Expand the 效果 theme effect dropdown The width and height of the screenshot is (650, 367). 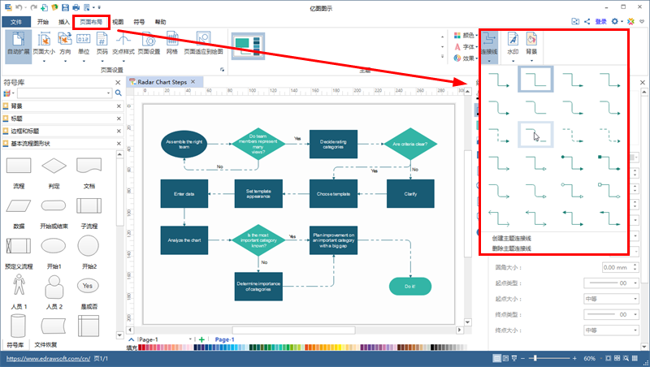pos(466,58)
